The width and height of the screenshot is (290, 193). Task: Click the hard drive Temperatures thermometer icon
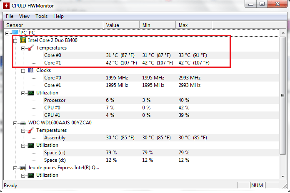31,130
